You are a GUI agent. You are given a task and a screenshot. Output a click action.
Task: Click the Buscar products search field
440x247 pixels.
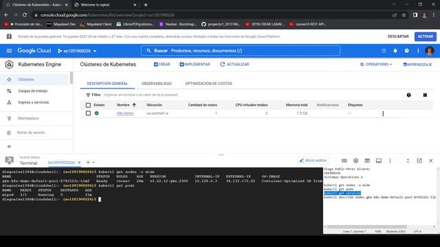click(241, 51)
